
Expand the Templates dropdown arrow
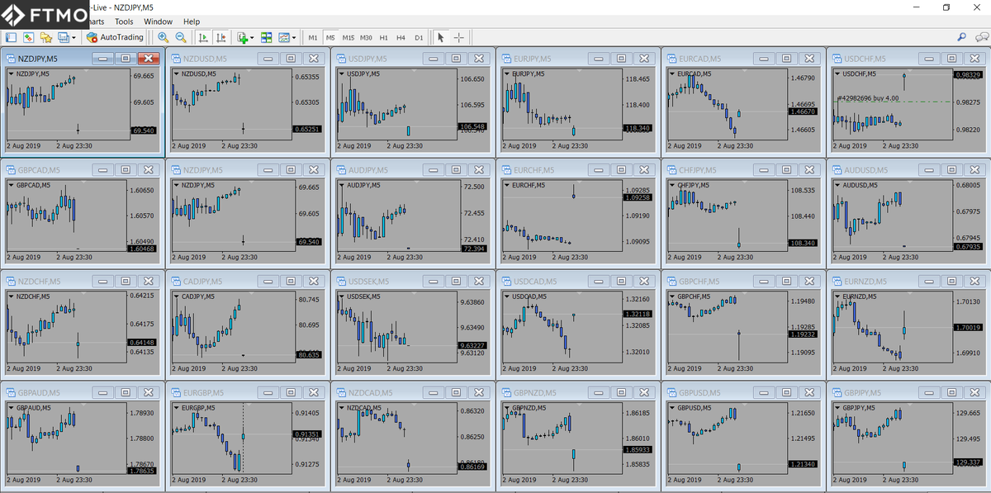coord(295,37)
